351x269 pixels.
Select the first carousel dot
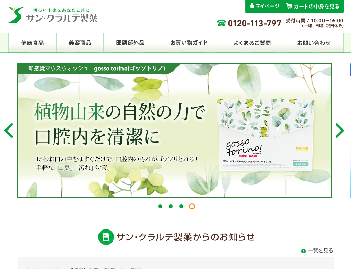tap(160, 206)
